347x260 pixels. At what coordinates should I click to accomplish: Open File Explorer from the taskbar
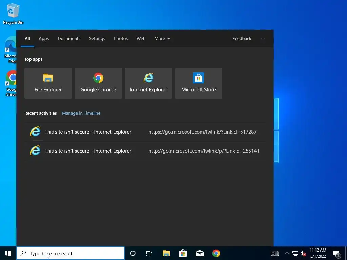point(166,253)
